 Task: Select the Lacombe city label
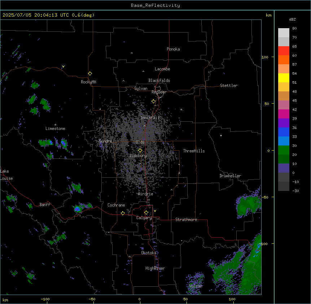click(x=162, y=69)
